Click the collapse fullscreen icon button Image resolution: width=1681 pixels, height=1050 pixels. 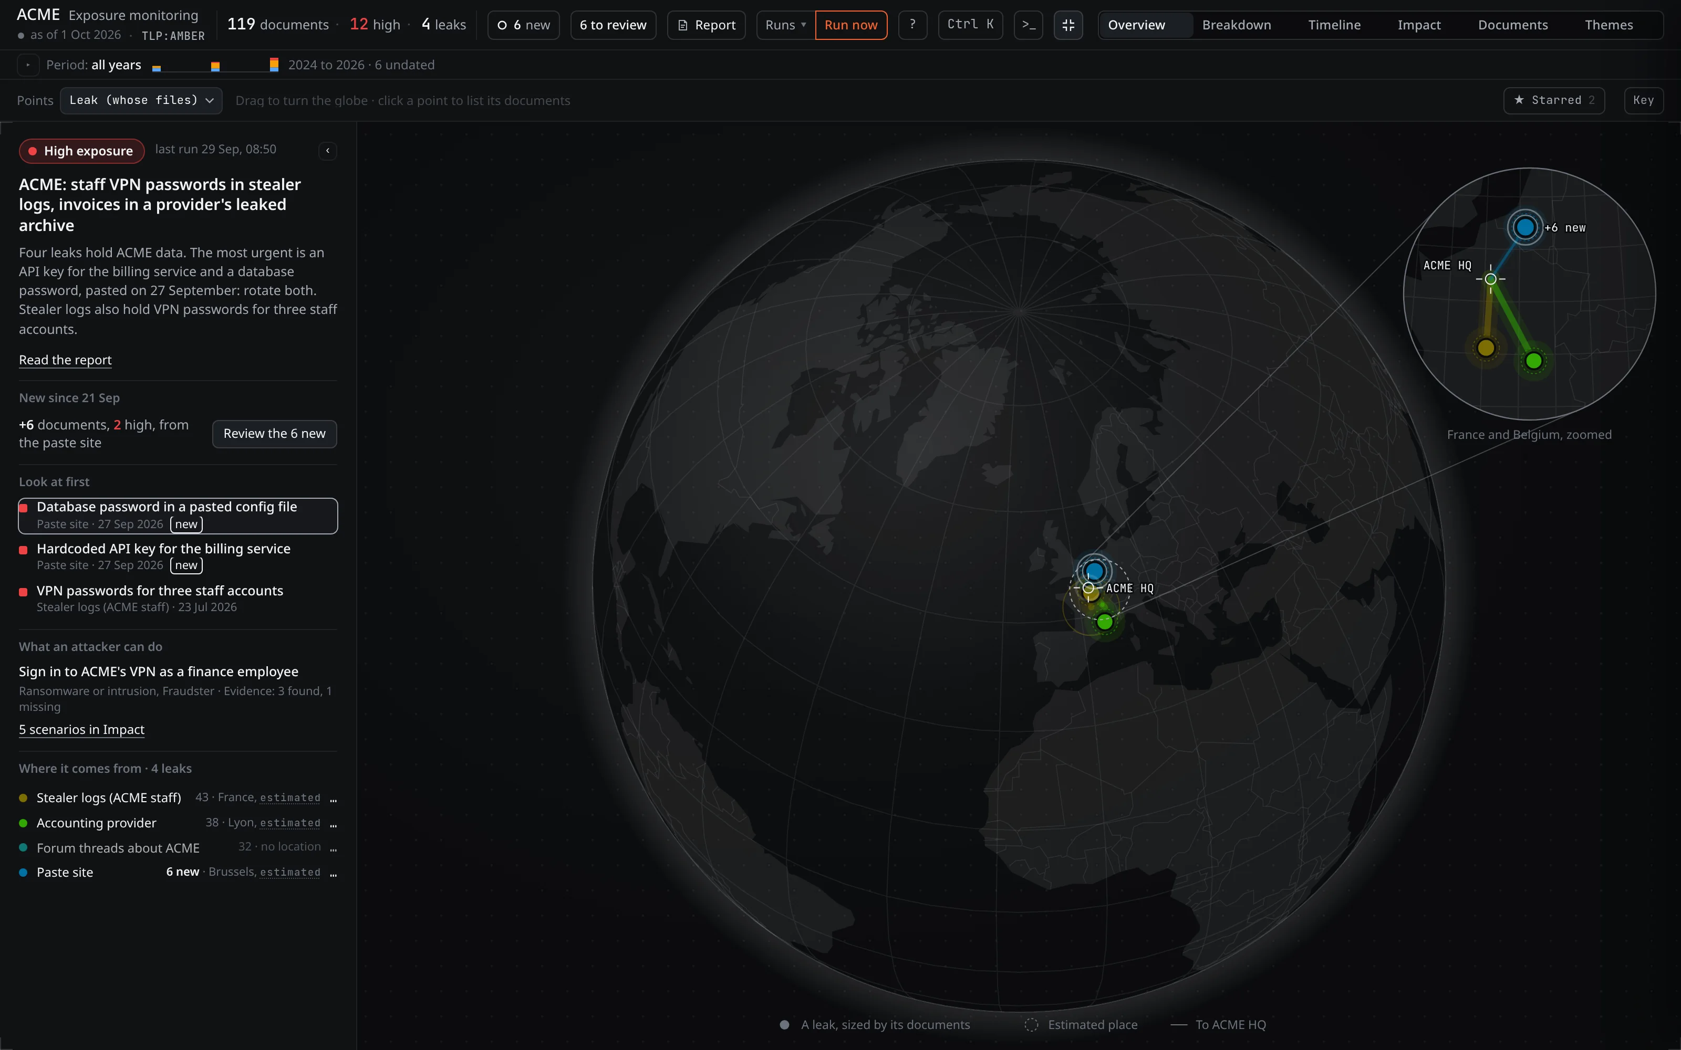point(1067,25)
